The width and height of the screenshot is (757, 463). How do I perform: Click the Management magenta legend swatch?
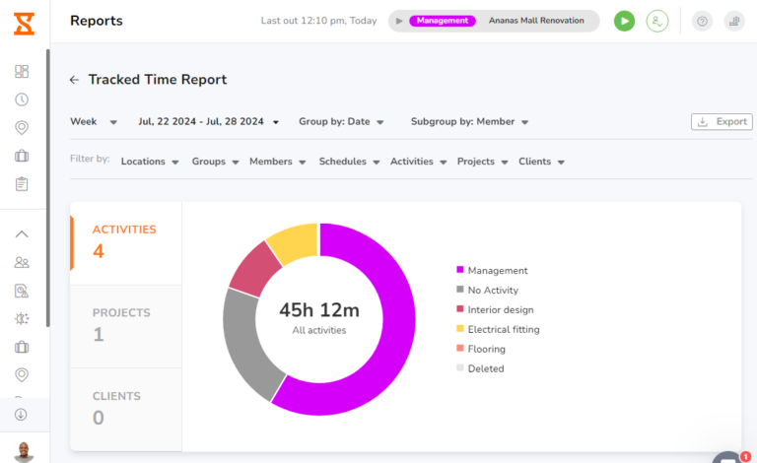pyautogui.click(x=459, y=271)
